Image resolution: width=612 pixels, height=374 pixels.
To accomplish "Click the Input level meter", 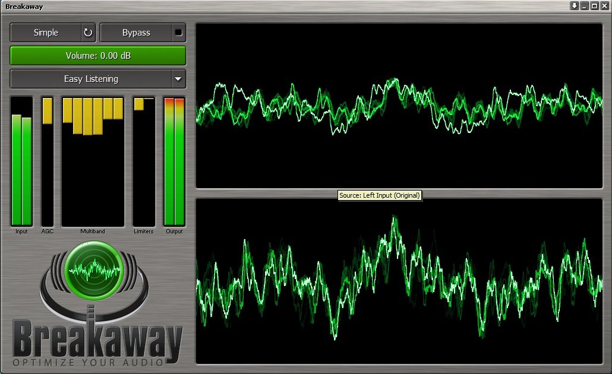I will [21, 161].
